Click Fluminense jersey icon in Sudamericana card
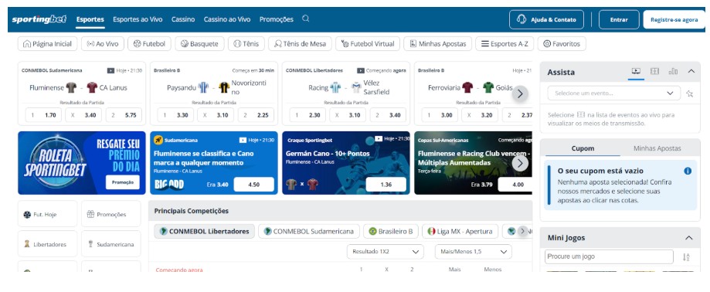The image size is (710, 292). [x=71, y=87]
